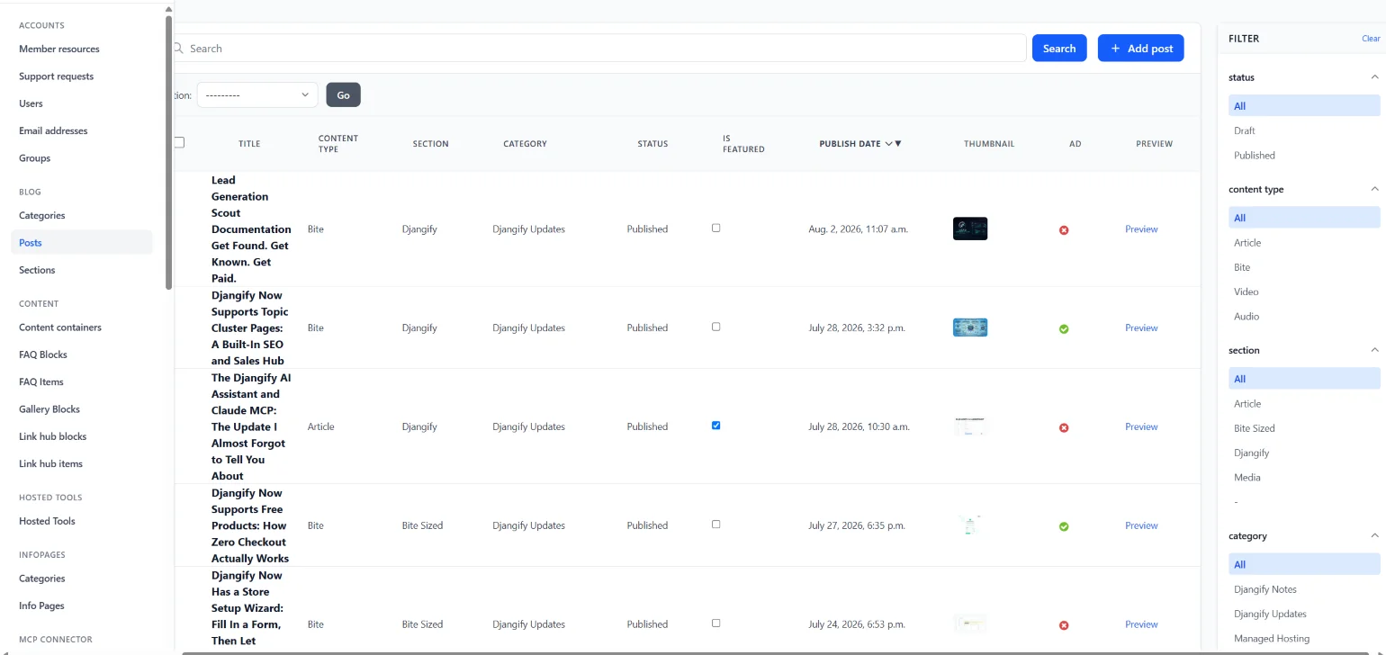Click the search magnifier icon in search field
This screenshot has height=655, width=1386.
click(178, 49)
